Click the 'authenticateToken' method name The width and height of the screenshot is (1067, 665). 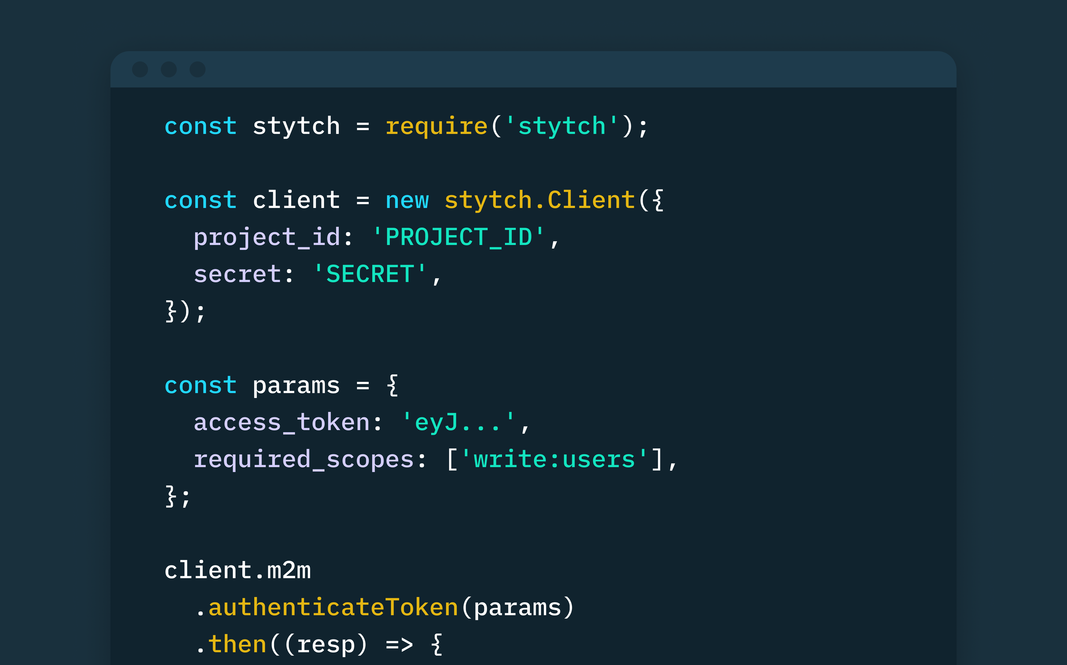tap(333, 607)
